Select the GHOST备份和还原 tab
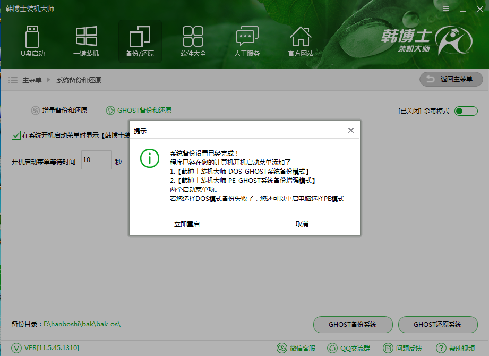 (x=139, y=111)
